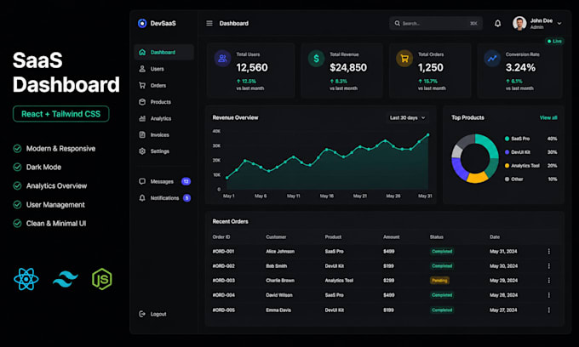
Task: Click the SaaS Pro legend color dot
Action: (x=507, y=139)
